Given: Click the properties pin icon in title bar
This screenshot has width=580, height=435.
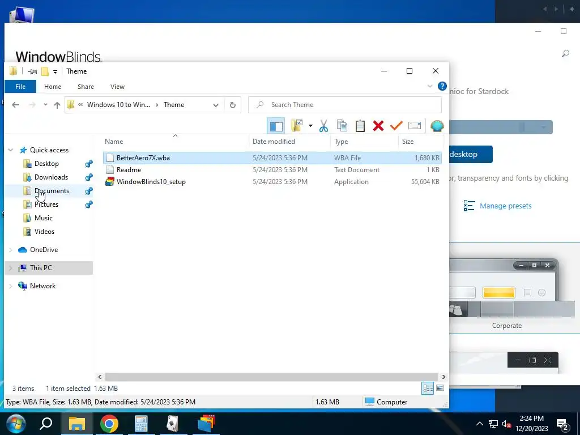Looking at the screenshot, I should tap(32, 71).
